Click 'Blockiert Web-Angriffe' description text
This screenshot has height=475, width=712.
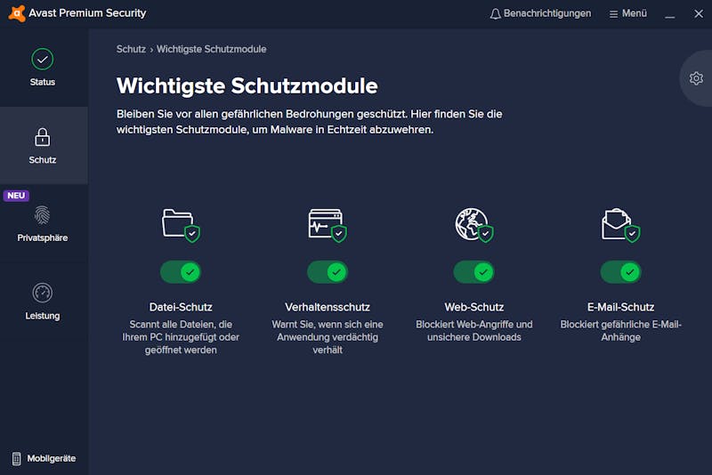click(474, 331)
